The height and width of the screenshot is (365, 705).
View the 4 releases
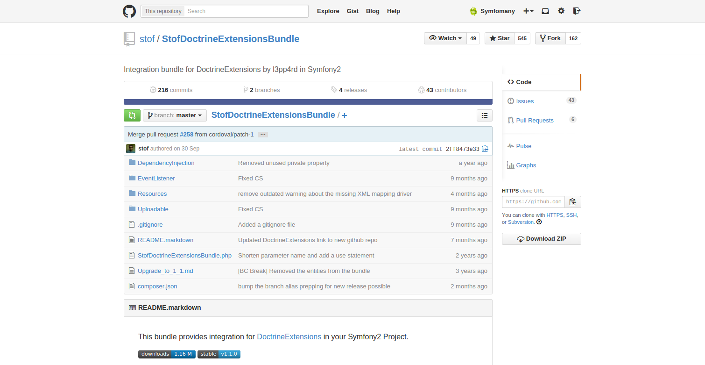(x=349, y=90)
